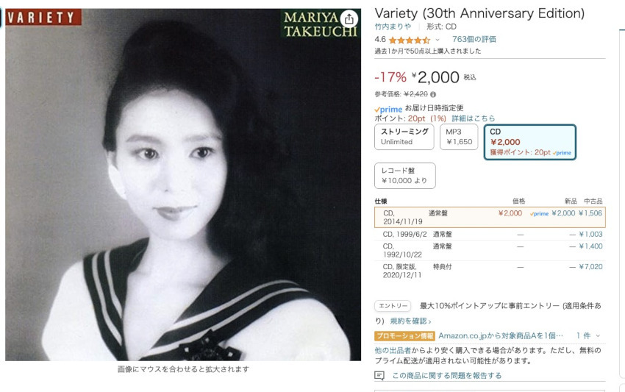This screenshot has width=625, height=392.
Task: Click the エントリー button
Action: (x=393, y=306)
